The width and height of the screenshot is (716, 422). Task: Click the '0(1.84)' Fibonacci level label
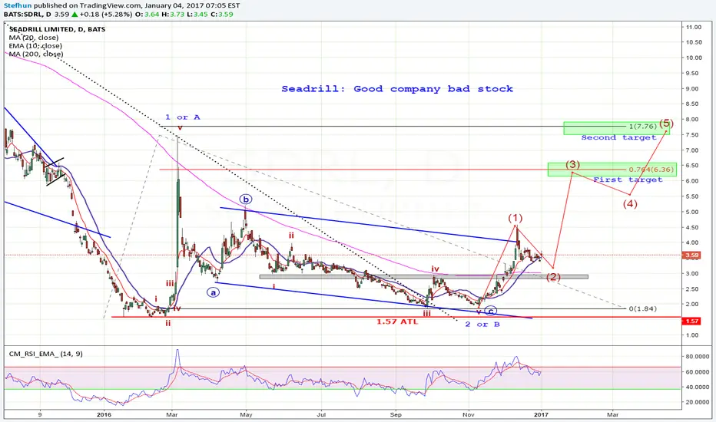(x=642, y=309)
